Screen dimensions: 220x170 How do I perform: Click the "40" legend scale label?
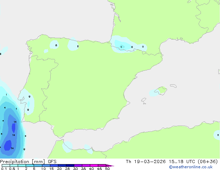tap(91, 169)
